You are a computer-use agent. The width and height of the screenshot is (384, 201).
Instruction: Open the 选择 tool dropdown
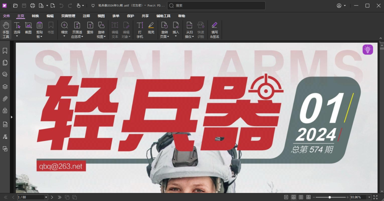(x=17, y=36)
